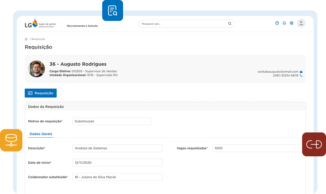Open Recrutamento e Seleção module
Viewport: 326px width, 194px height.
coord(82,26)
